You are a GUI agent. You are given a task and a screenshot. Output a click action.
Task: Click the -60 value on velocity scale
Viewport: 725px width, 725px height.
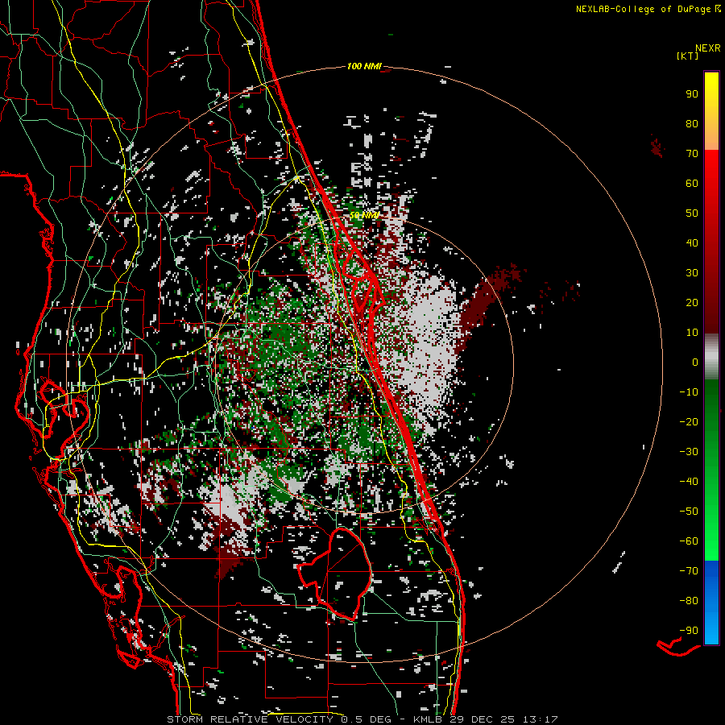click(x=689, y=541)
